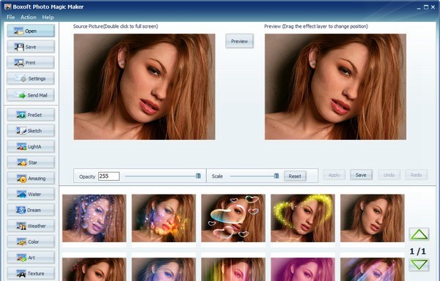This screenshot has height=281, width=440.
Task: Select the Dream effects category
Action: point(31,210)
